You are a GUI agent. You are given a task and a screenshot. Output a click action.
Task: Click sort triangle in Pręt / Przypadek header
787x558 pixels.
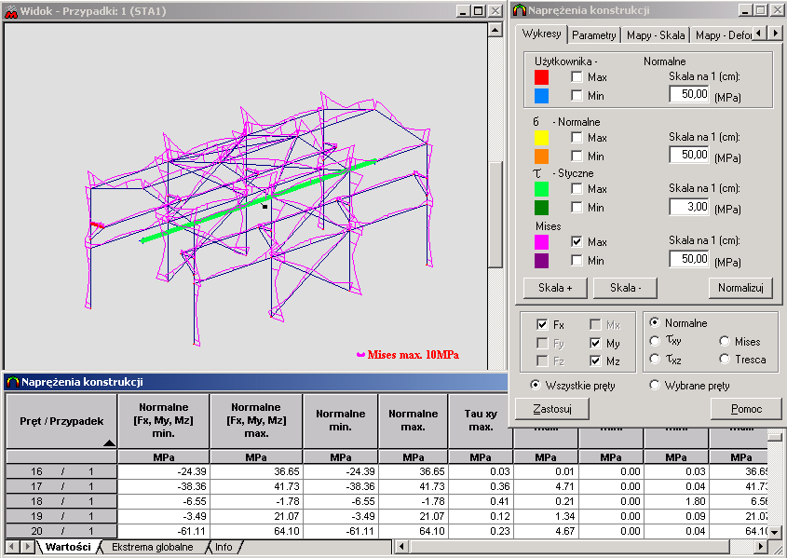(x=109, y=442)
